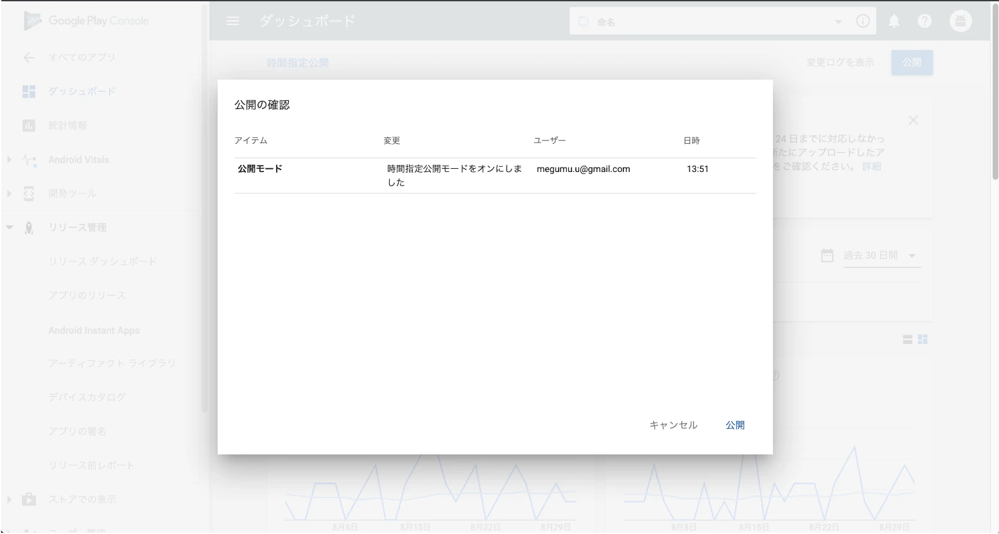Screen dimensions: 999x534
Task: Click the dashboard grid icon in sidebar
Action: click(x=29, y=91)
